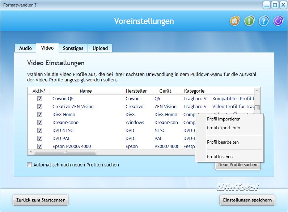Disable the DivX Home profile checkbox

pos(39,114)
